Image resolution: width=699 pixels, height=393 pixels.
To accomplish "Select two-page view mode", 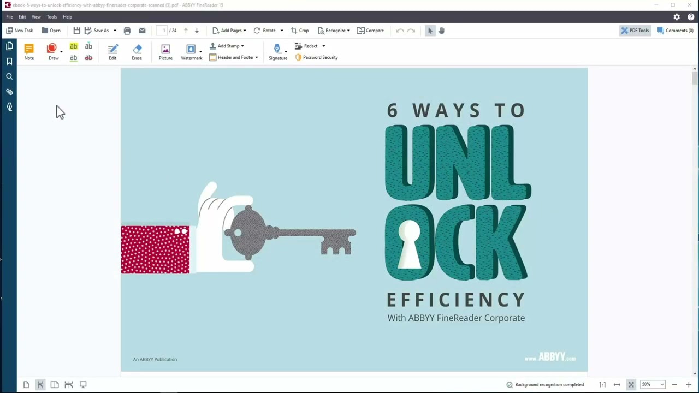I will (x=55, y=385).
